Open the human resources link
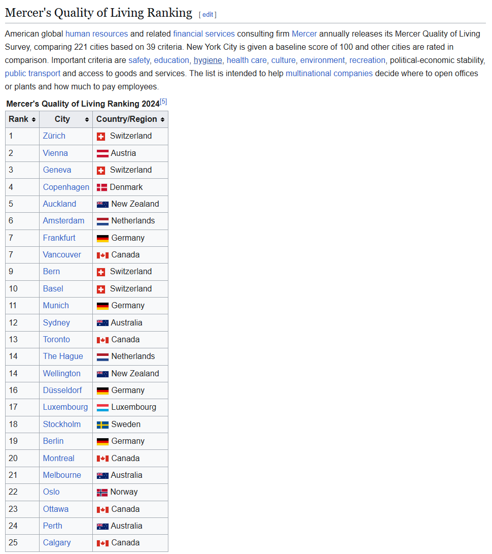The width and height of the screenshot is (492, 554). [97, 34]
